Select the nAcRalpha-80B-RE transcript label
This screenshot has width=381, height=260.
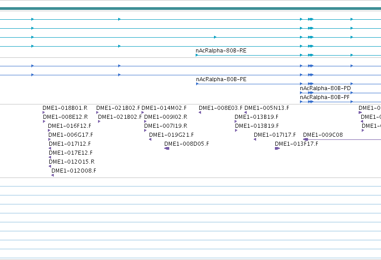221,51
